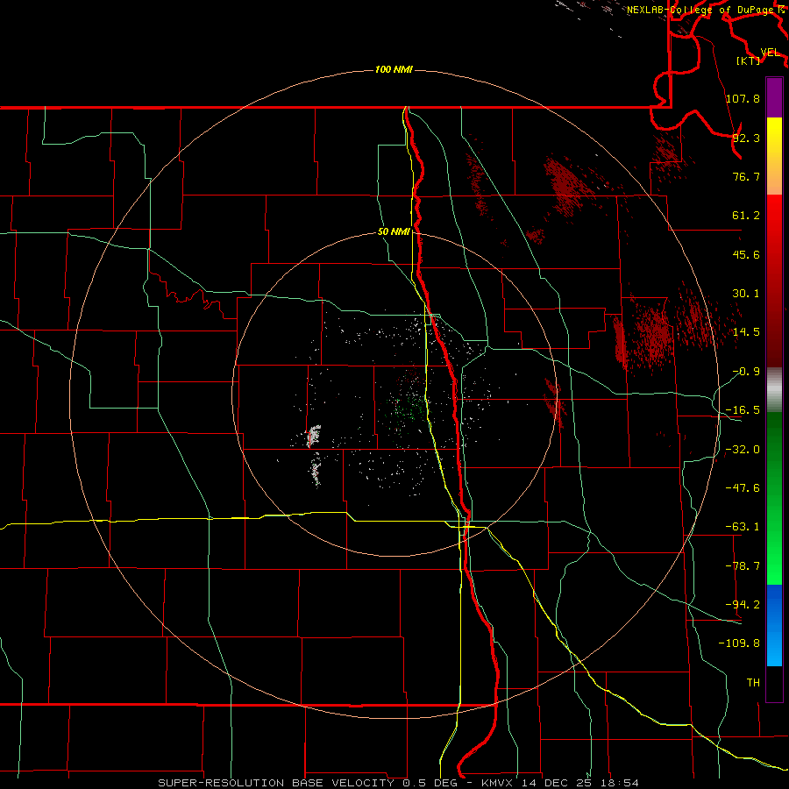Click the white-pink clutter patch southwest of radar
The image size is (789, 789).
[314, 436]
